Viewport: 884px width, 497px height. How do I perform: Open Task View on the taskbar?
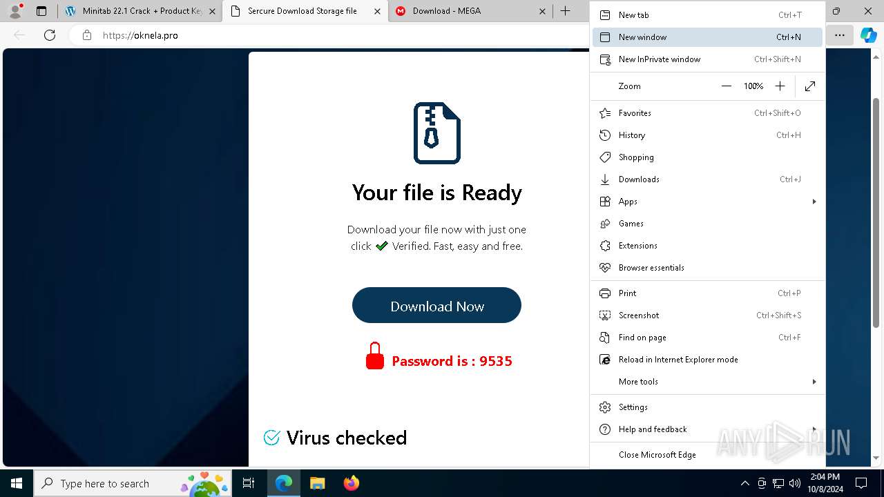(249, 483)
